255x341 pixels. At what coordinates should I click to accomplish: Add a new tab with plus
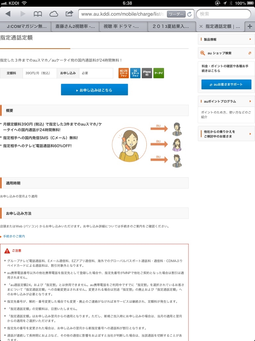250,27
